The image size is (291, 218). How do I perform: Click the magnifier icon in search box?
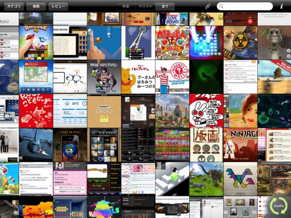[x=221, y=6]
